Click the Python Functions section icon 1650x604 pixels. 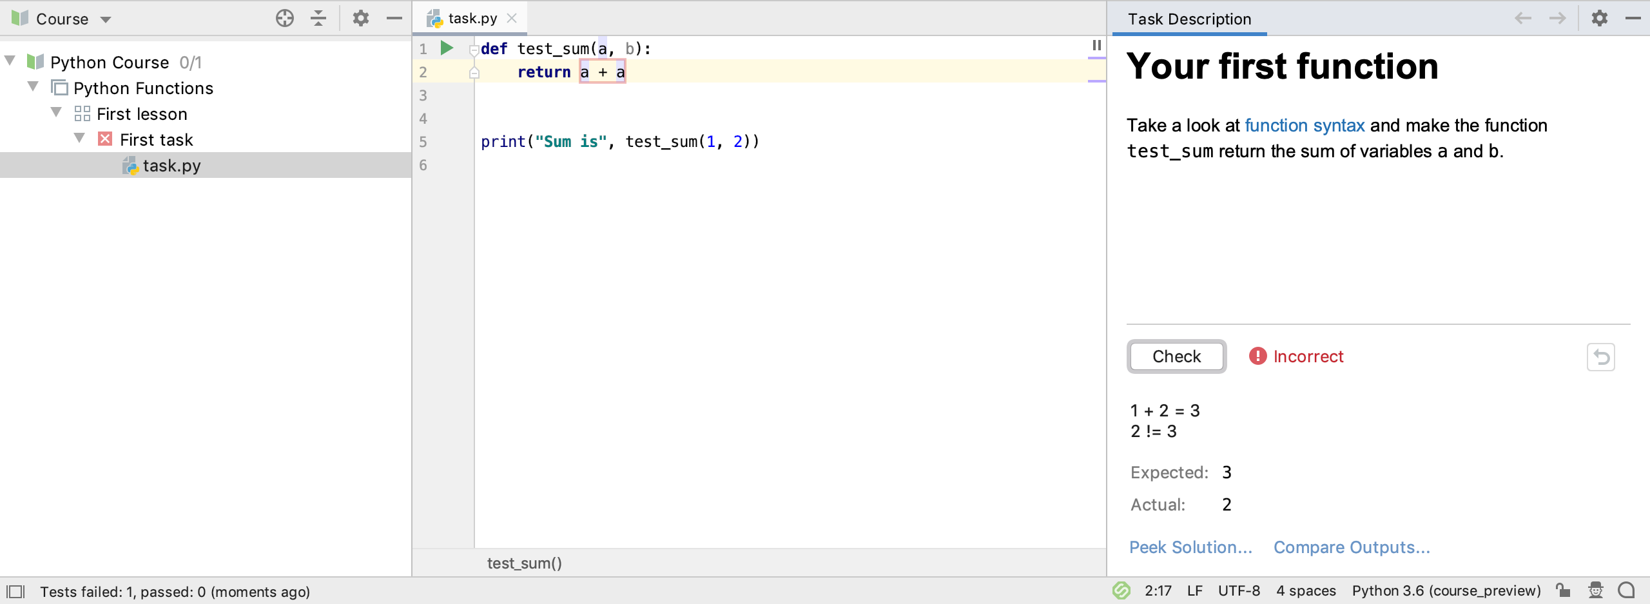(x=59, y=87)
